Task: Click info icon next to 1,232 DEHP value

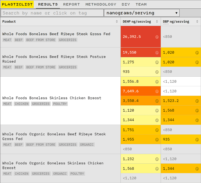Action: 157,159
